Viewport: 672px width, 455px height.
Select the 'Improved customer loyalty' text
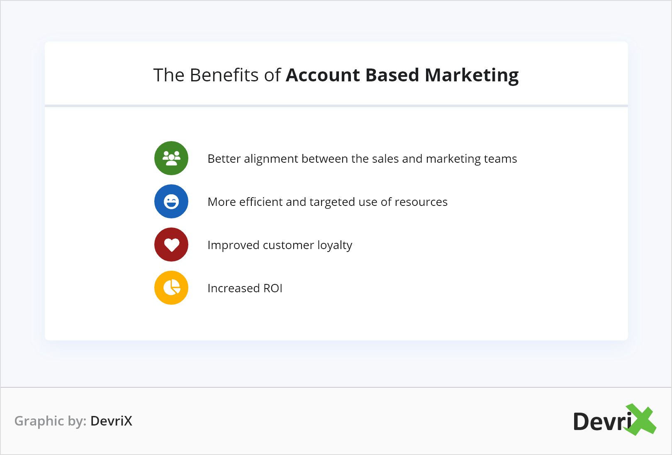[280, 245]
